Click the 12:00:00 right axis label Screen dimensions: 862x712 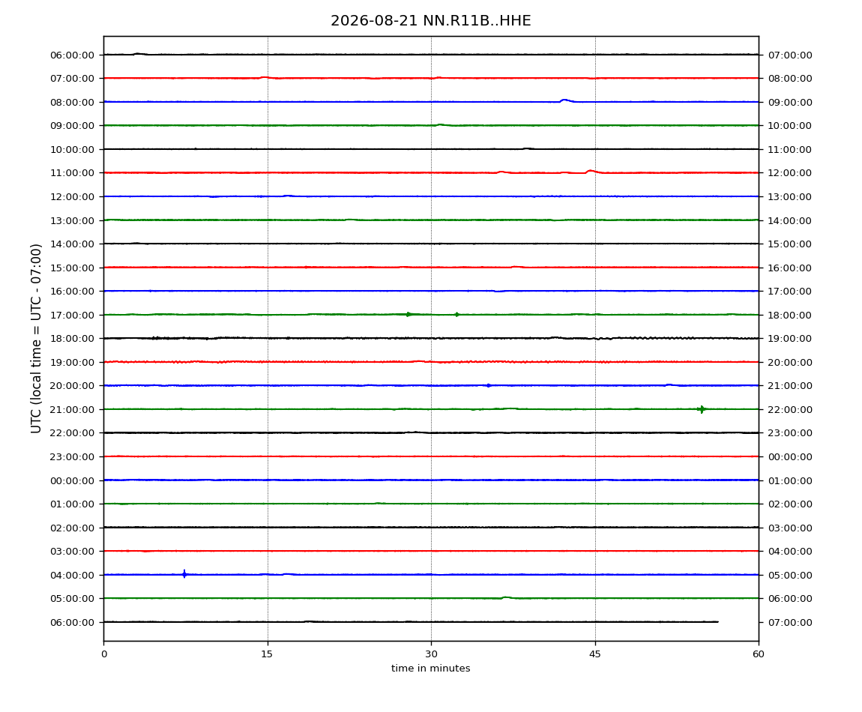click(x=789, y=173)
